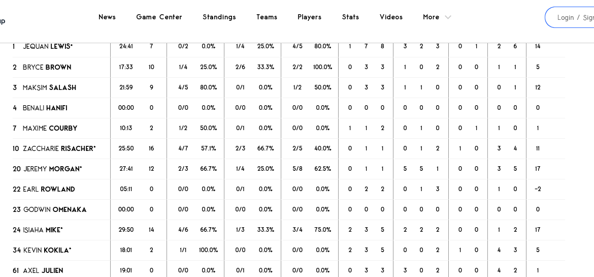594x277 pixels.
Task: Select Stats in the top navigation
Action: [x=350, y=17]
